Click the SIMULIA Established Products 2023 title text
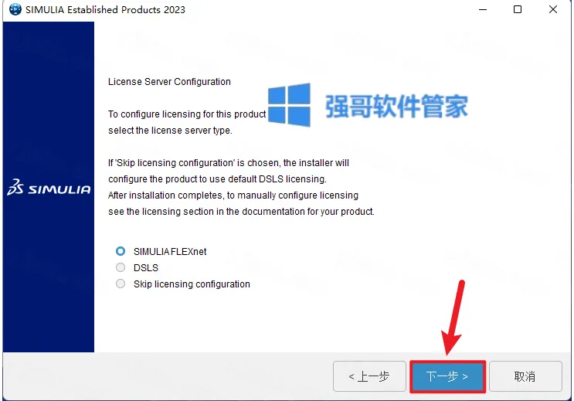The height and width of the screenshot is (401, 574). coord(105,9)
